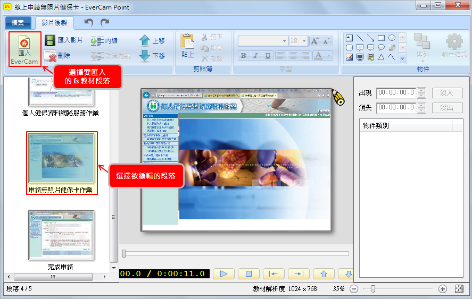Click the Redo arrow in title toolbar
The width and height of the screenshot is (472, 299).
click(105, 22)
